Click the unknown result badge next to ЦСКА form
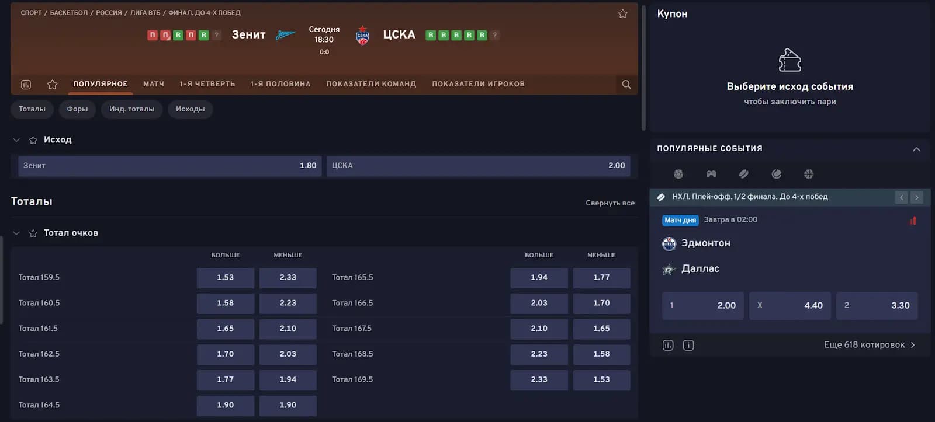Viewport: 935px width, 422px height. (x=495, y=35)
